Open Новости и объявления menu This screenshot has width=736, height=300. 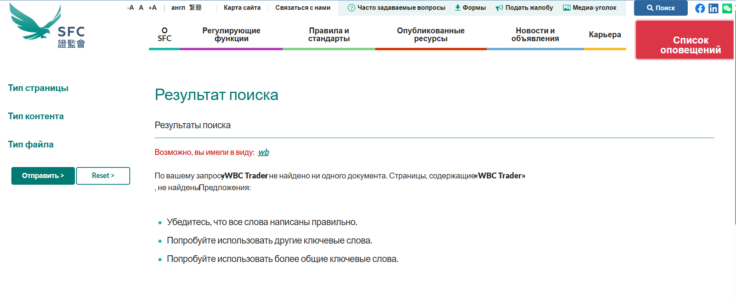pyautogui.click(x=535, y=35)
